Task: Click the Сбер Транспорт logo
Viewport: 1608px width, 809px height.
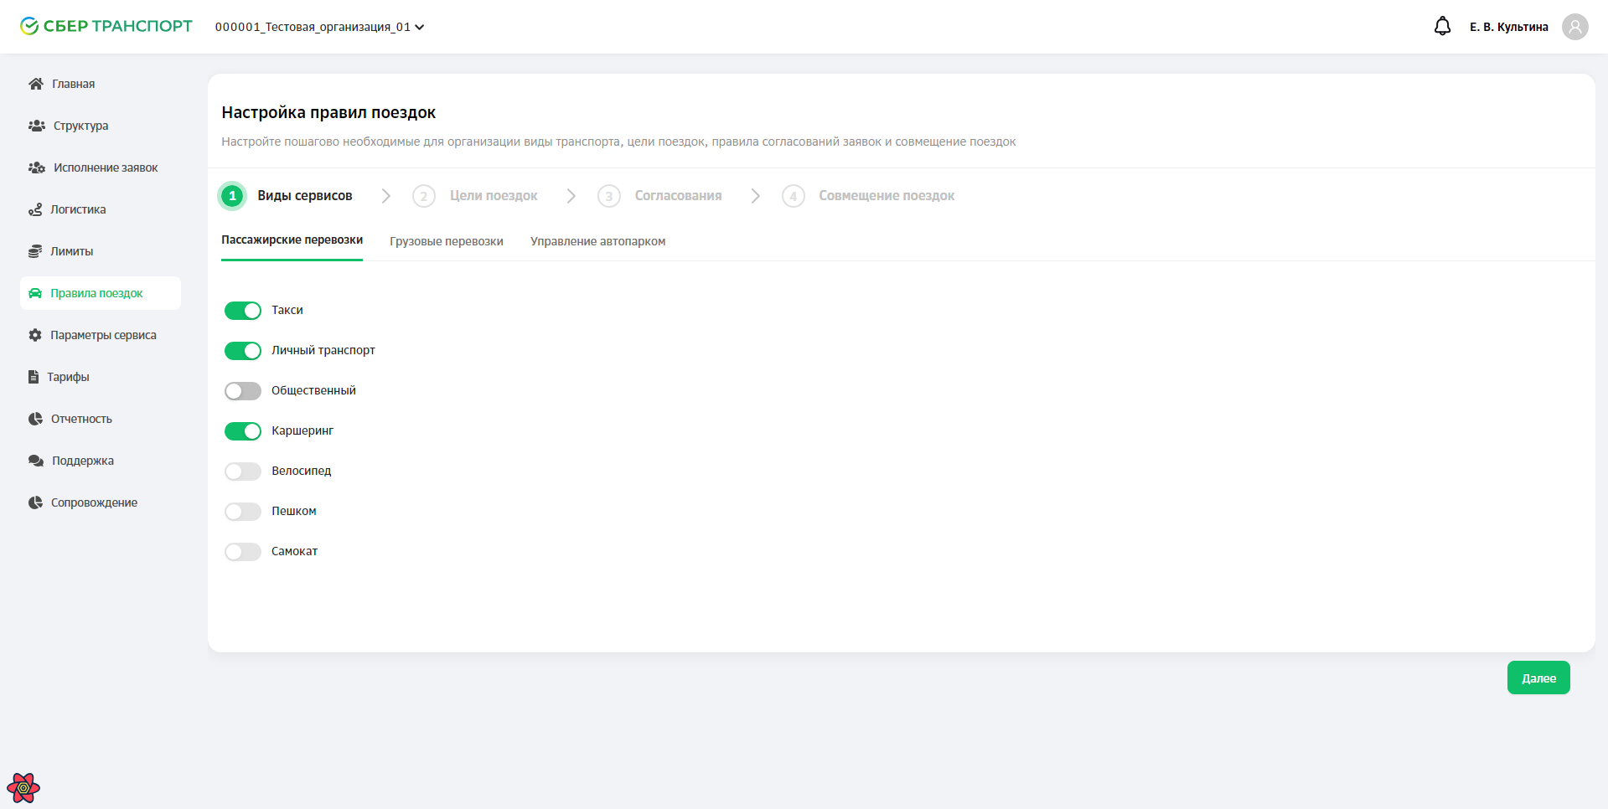Action: pyautogui.click(x=106, y=26)
